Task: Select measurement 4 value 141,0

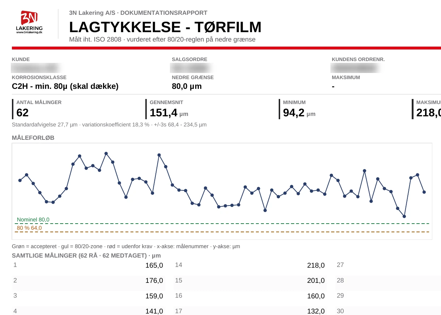Action: (x=154, y=311)
